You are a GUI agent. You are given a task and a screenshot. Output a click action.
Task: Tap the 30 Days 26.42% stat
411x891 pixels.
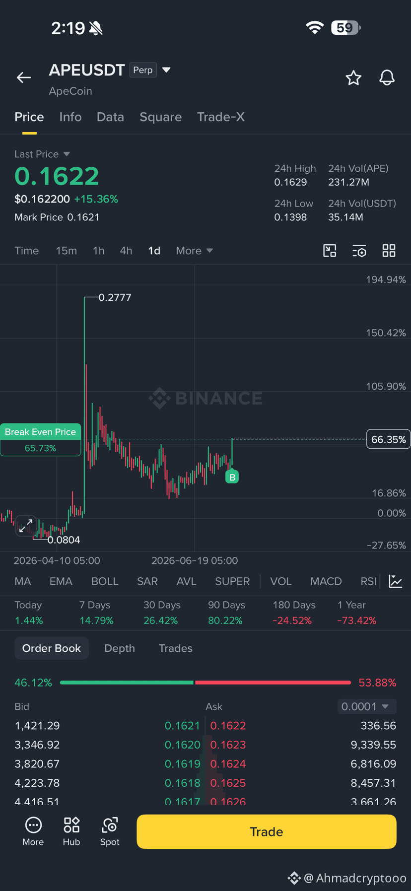point(162,613)
